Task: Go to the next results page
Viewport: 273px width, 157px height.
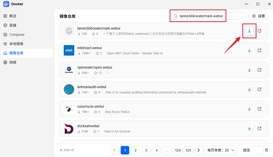Action: [x=199, y=150]
